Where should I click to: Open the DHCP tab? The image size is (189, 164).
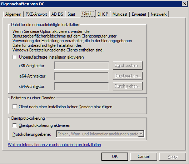pos(103,14)
